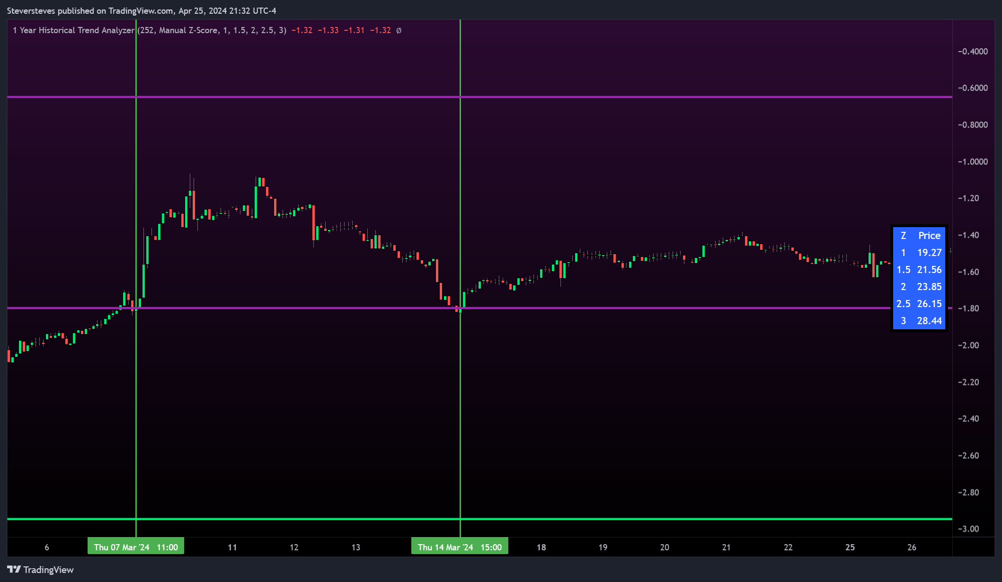Screen dimensions: 1002x582
Task: Click the indicator title '1 Year Historical Trend Analyzer'
Action: click(x=73, y=30)
